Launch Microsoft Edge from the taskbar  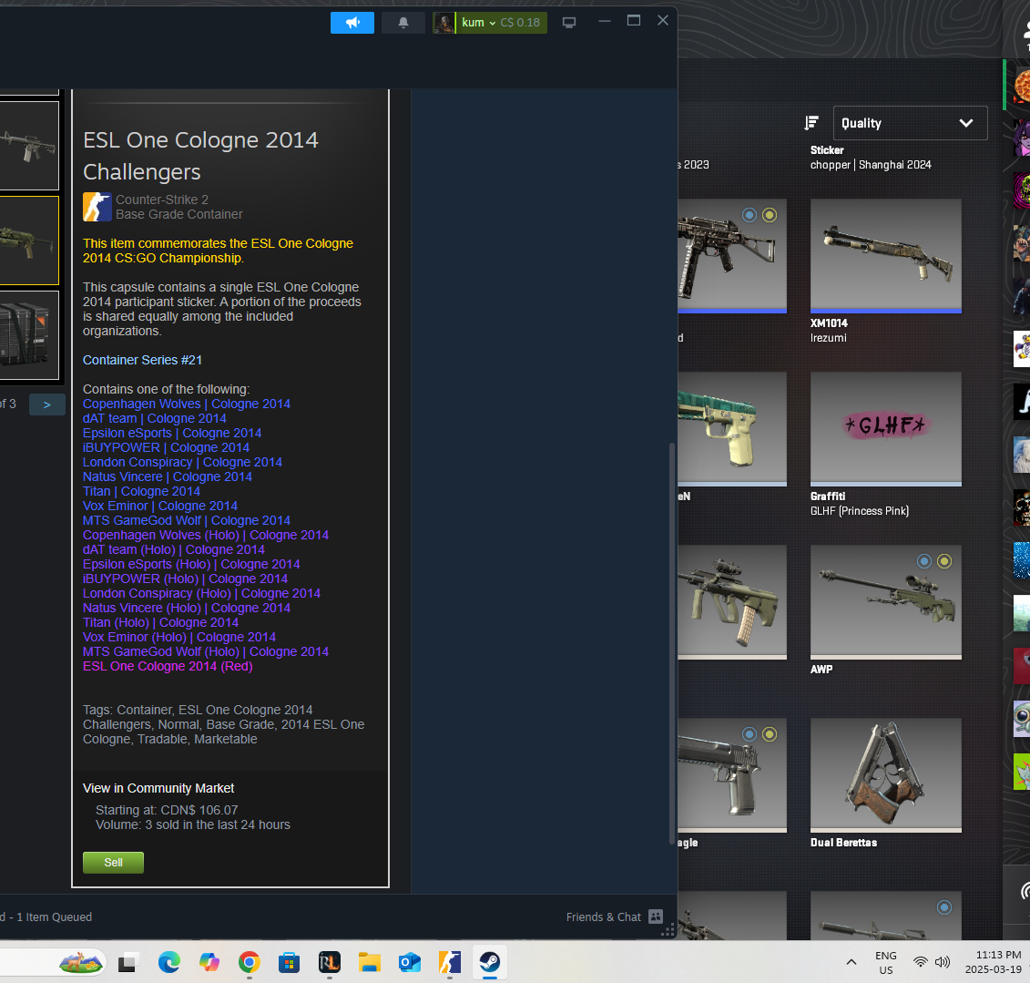pos(168,963)
